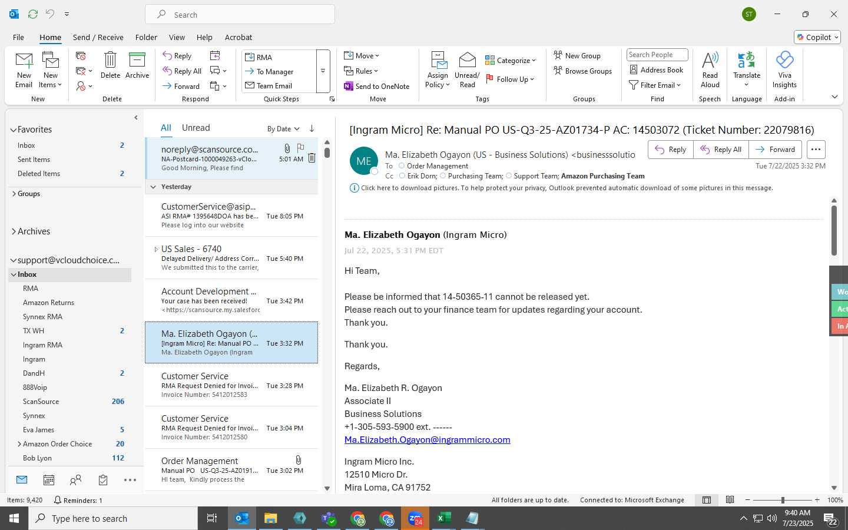This screenshot has height=530, width=848.
Task: Click Reply All in the reading pane
Action: click(x=721, y=150)
